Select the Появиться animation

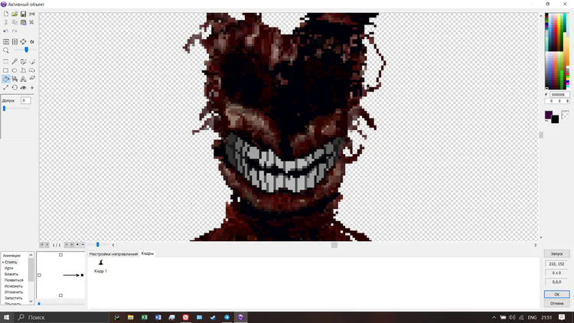14,280
